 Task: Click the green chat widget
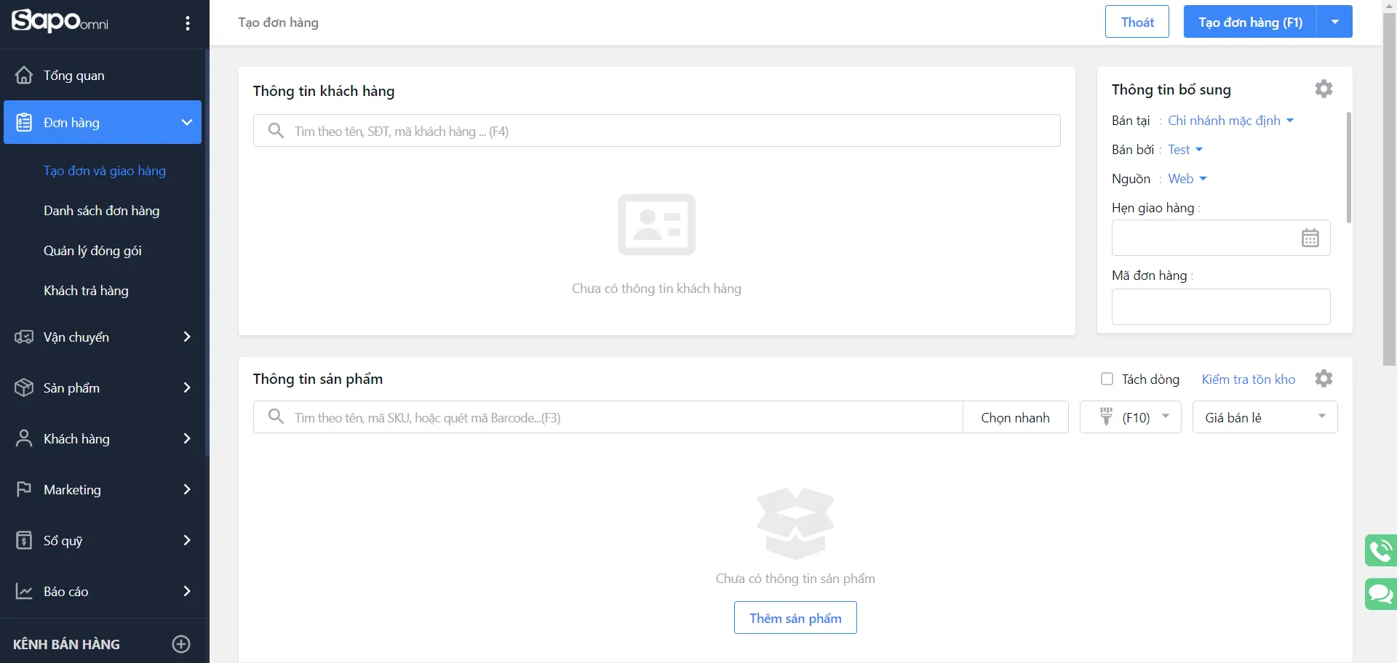(x=1380, y=594)
